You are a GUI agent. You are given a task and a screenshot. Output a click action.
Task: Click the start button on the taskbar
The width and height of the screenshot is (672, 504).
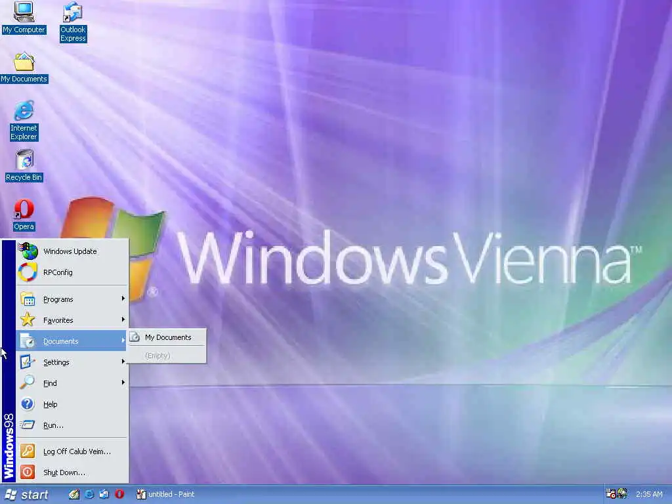pos(26,495)
